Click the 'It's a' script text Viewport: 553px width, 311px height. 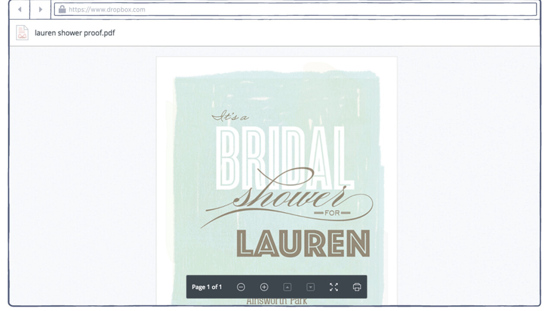230,117
